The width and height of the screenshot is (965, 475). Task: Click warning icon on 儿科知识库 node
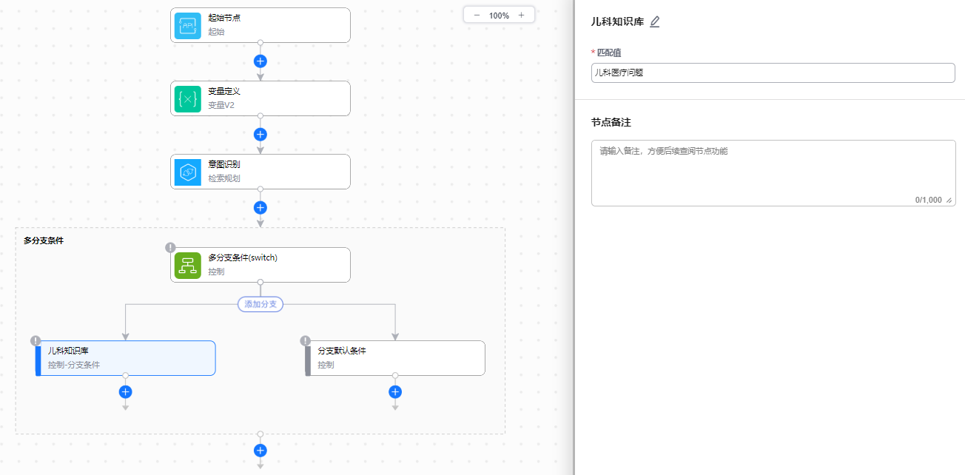coord(36,340)
